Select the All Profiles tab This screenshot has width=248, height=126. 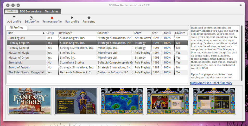tap(16, 27)
